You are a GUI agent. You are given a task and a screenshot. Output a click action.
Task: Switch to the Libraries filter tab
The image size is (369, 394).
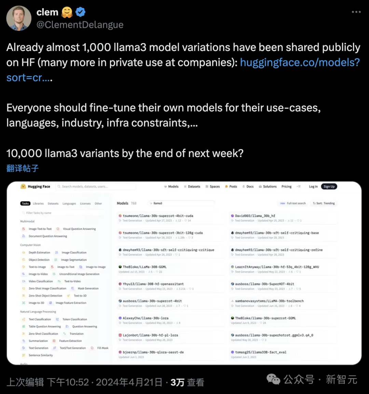pyautogui.click(x=38, y=203)
